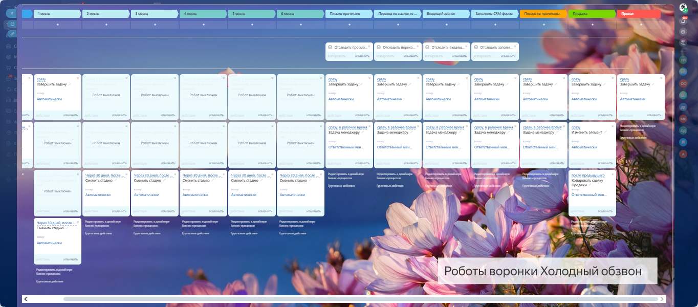Select Письмо прочитано stage
Image resolution: width=698 pixels, height=307 pixels.
point(349,14)
